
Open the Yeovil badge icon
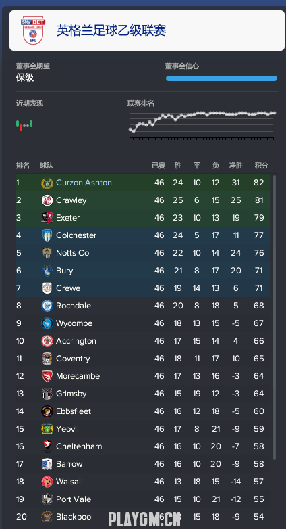[47, 429]
